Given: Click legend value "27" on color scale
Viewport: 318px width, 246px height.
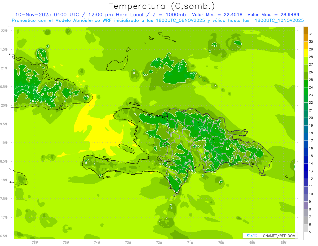Looking at the screenshot, I should [311, 64].
